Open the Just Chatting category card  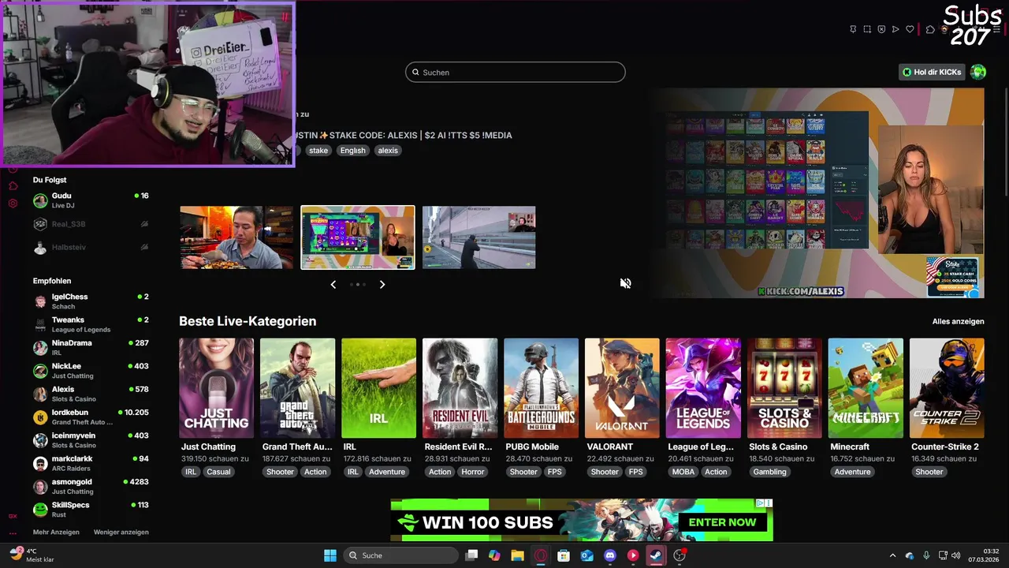coord(216,388)
